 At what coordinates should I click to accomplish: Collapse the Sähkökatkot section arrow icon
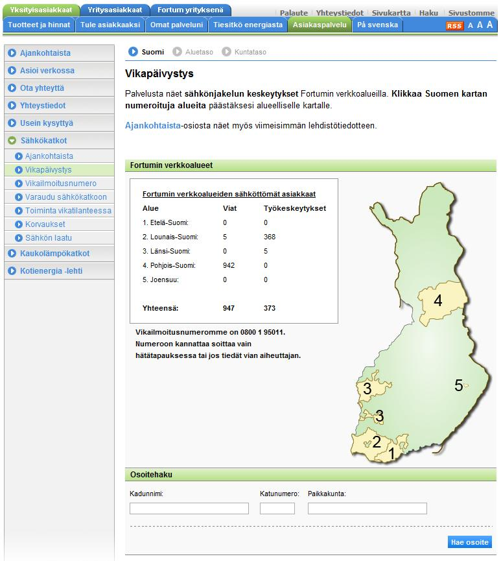[12, 141]
